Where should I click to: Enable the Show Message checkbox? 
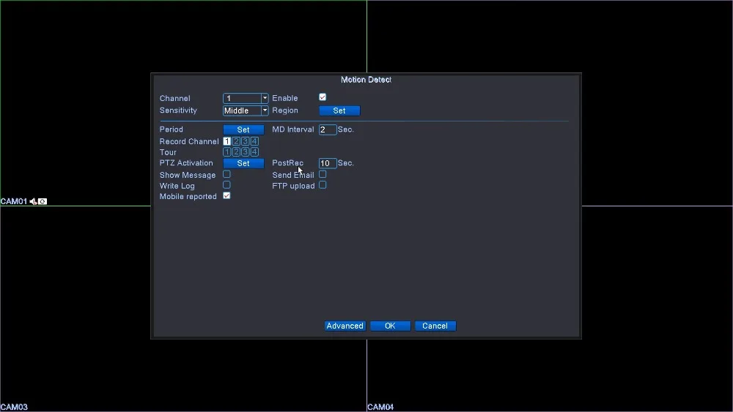point(226,174)
